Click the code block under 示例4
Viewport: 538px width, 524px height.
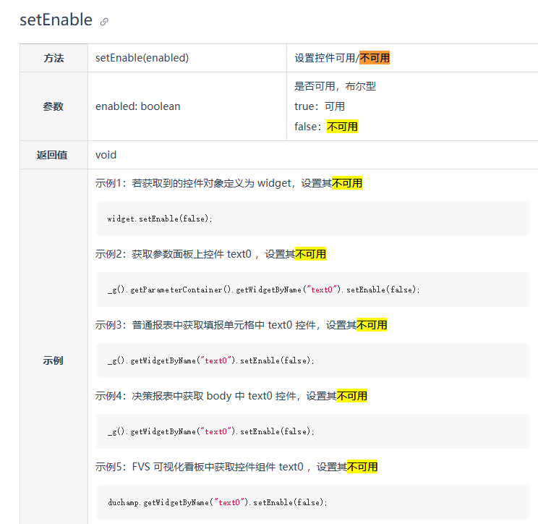pyautogui.click(x=312, y=431)
